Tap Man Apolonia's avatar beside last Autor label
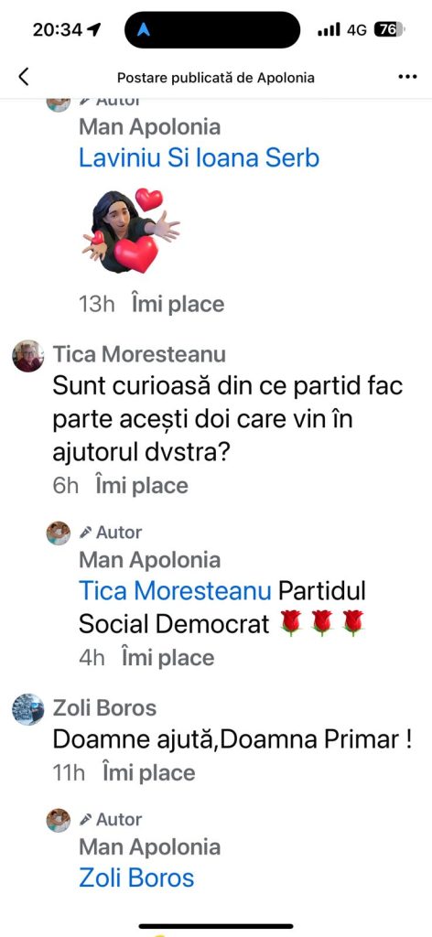Viewport: 432px width, 937px height. (59, 820)
